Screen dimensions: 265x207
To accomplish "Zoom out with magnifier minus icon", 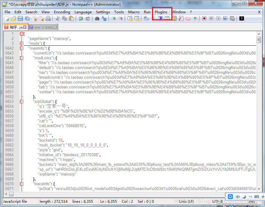I will [x=120, y=18].
